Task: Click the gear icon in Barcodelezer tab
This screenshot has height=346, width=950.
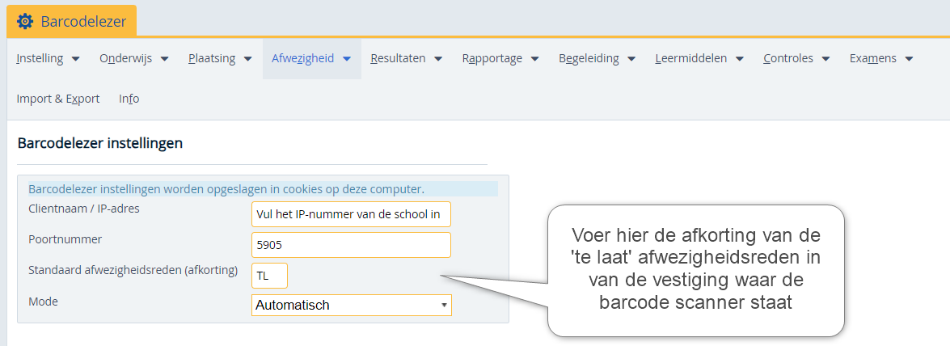Action: [x=25, y=22]
